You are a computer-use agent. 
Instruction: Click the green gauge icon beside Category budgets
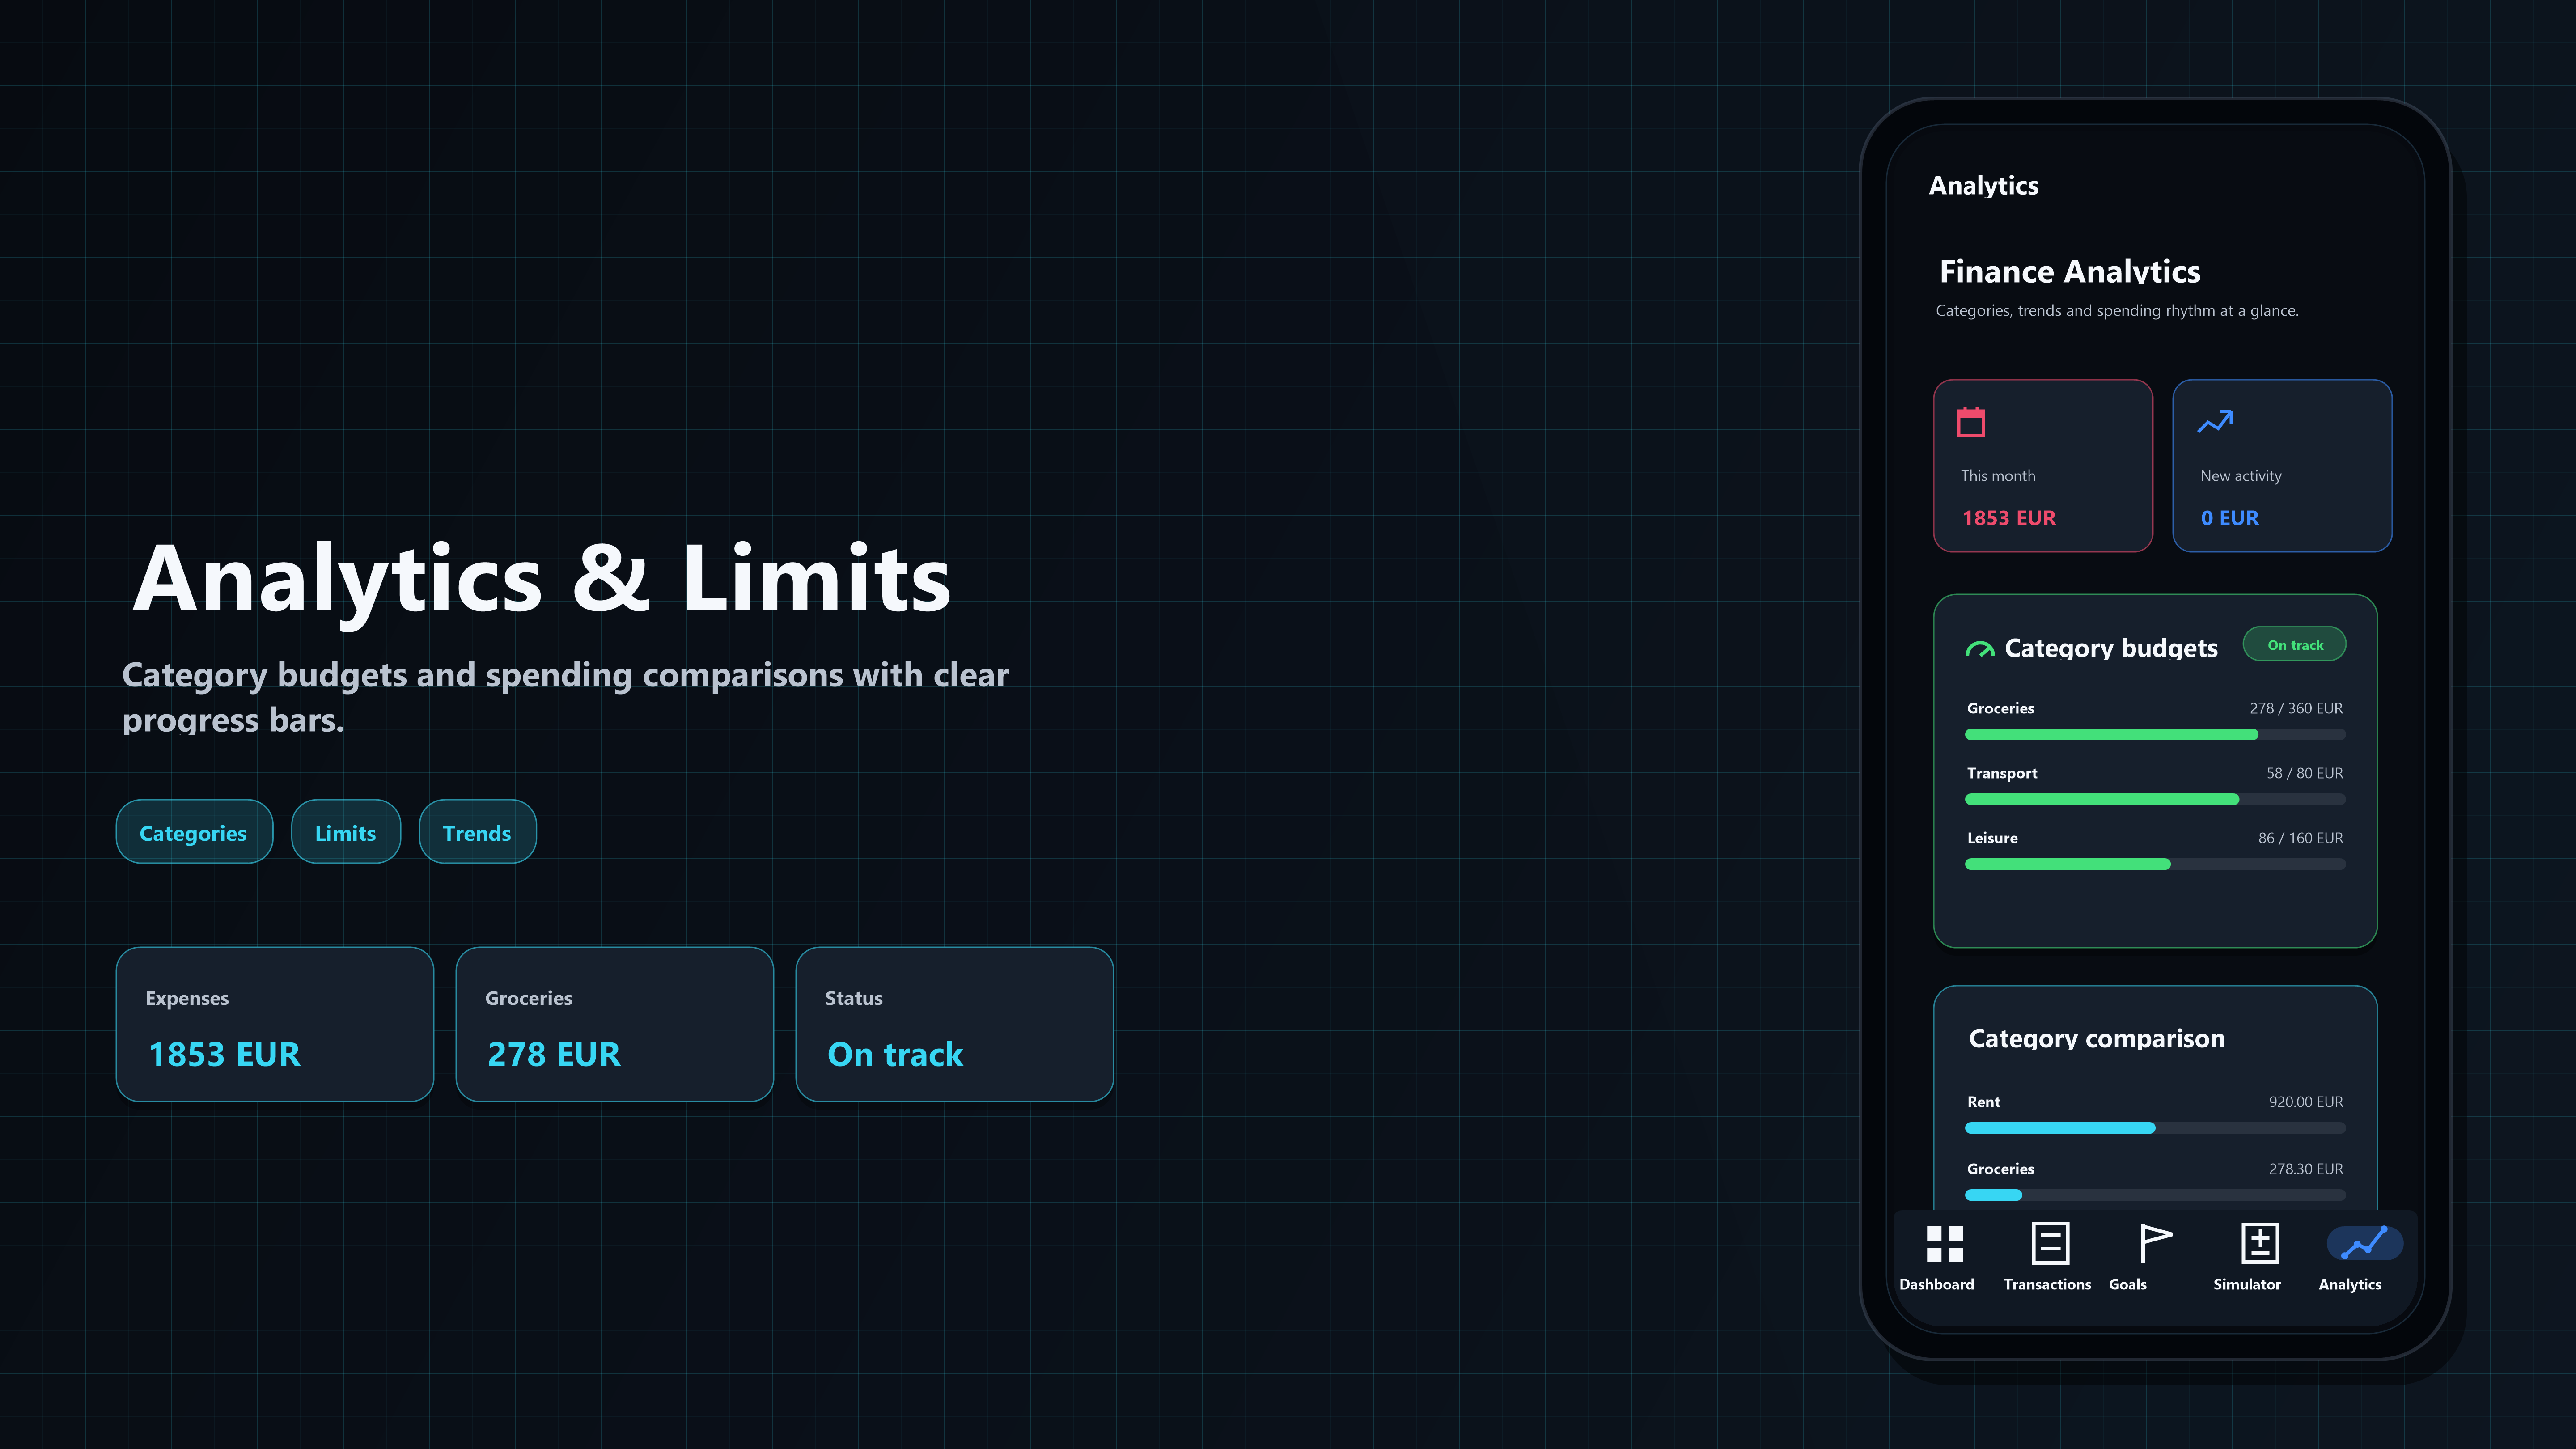pos(1979,649)
